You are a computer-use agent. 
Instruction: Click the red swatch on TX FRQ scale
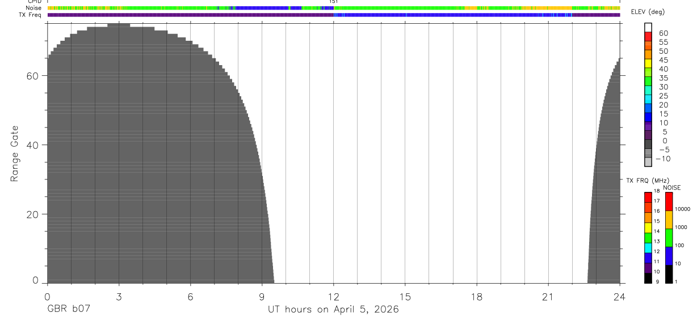648,198
